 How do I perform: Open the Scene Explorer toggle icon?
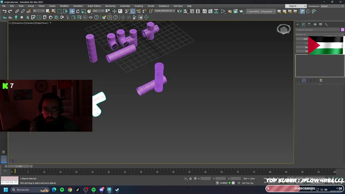click(192, 11)
